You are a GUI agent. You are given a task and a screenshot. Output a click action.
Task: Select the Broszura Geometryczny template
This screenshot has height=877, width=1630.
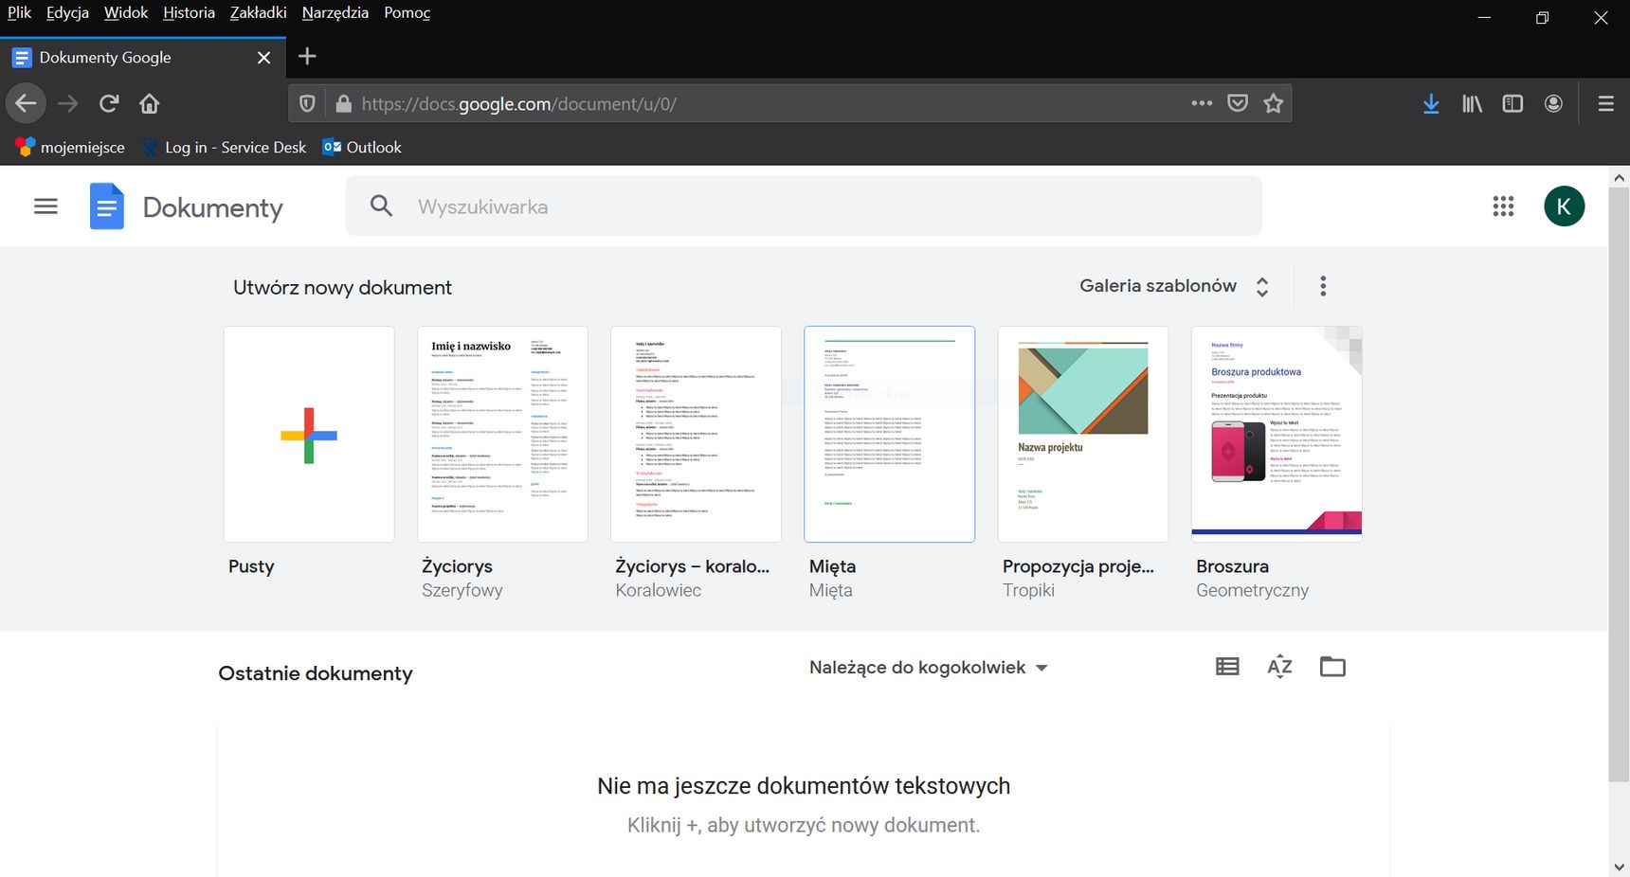coord(1277,434)
